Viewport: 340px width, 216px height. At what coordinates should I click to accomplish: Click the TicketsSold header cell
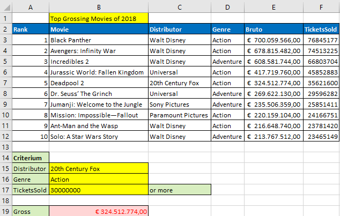click(x=321, y=29)
